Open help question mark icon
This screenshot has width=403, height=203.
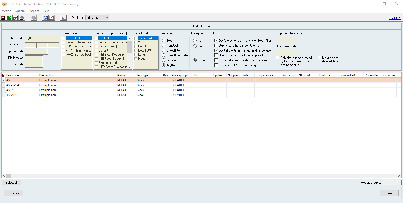click(34, 18)
